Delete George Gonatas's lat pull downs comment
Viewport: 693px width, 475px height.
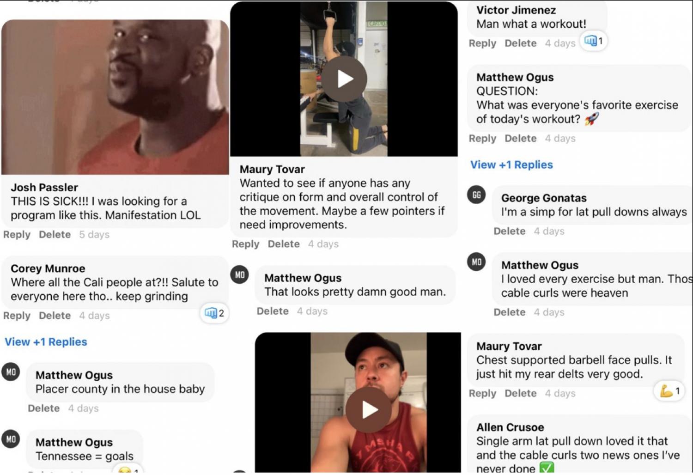(509, 231)
